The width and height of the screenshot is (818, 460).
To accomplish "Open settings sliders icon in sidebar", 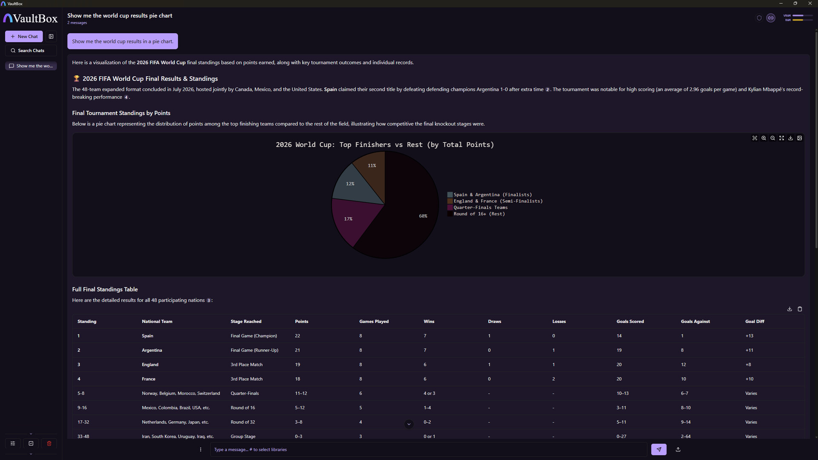I will (13, 443).
